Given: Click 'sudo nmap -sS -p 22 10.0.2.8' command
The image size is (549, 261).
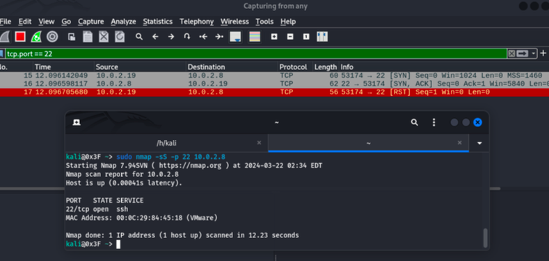Looking at the screenshot, I should tap(171, 156).
